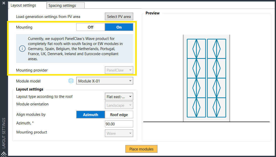Click the info icon in the notice
This screenshot has height=157, width=276.
tap(22, 49)
